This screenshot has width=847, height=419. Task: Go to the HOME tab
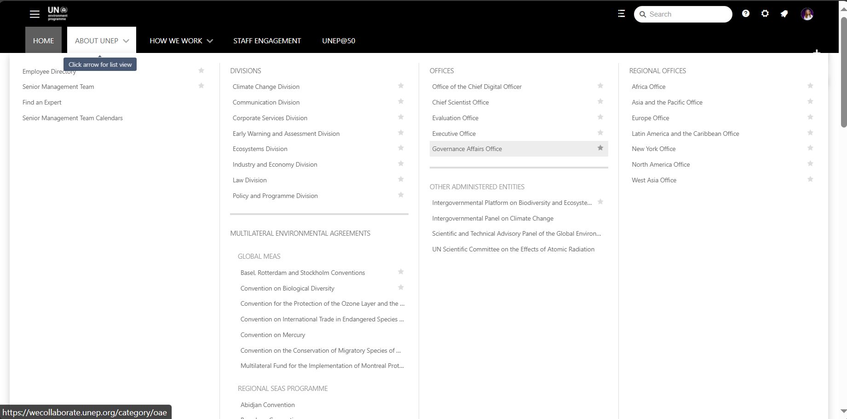pyautogui.click(x=43, y=41)
